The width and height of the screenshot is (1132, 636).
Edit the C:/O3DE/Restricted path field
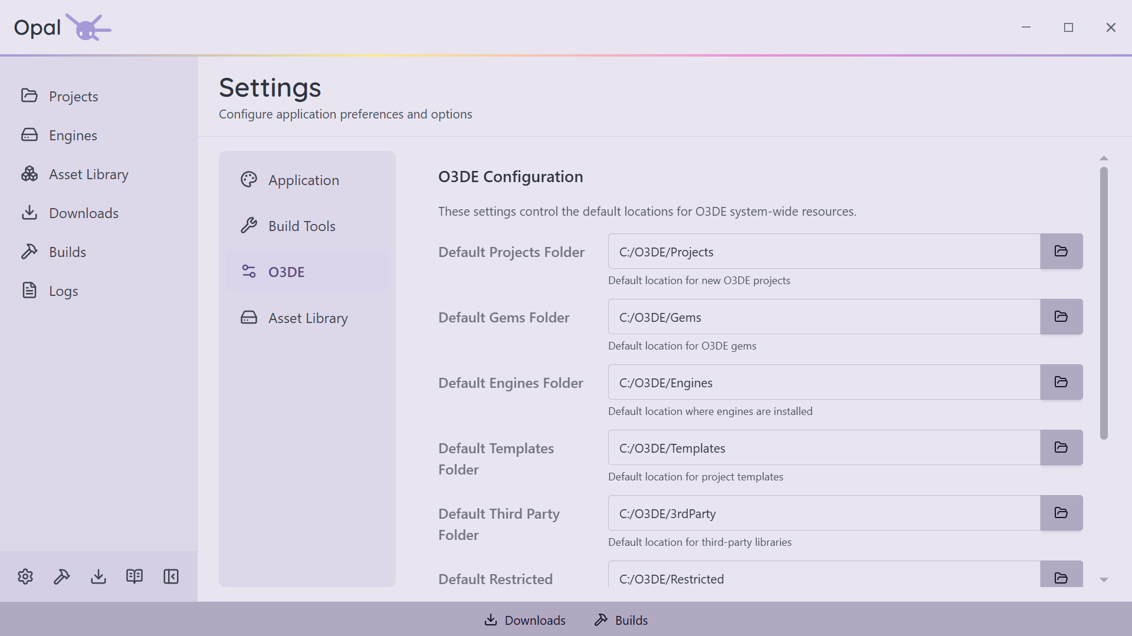pos(824,575)
